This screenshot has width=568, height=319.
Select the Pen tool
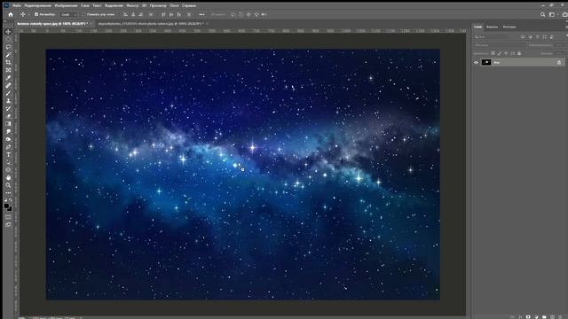8,147
